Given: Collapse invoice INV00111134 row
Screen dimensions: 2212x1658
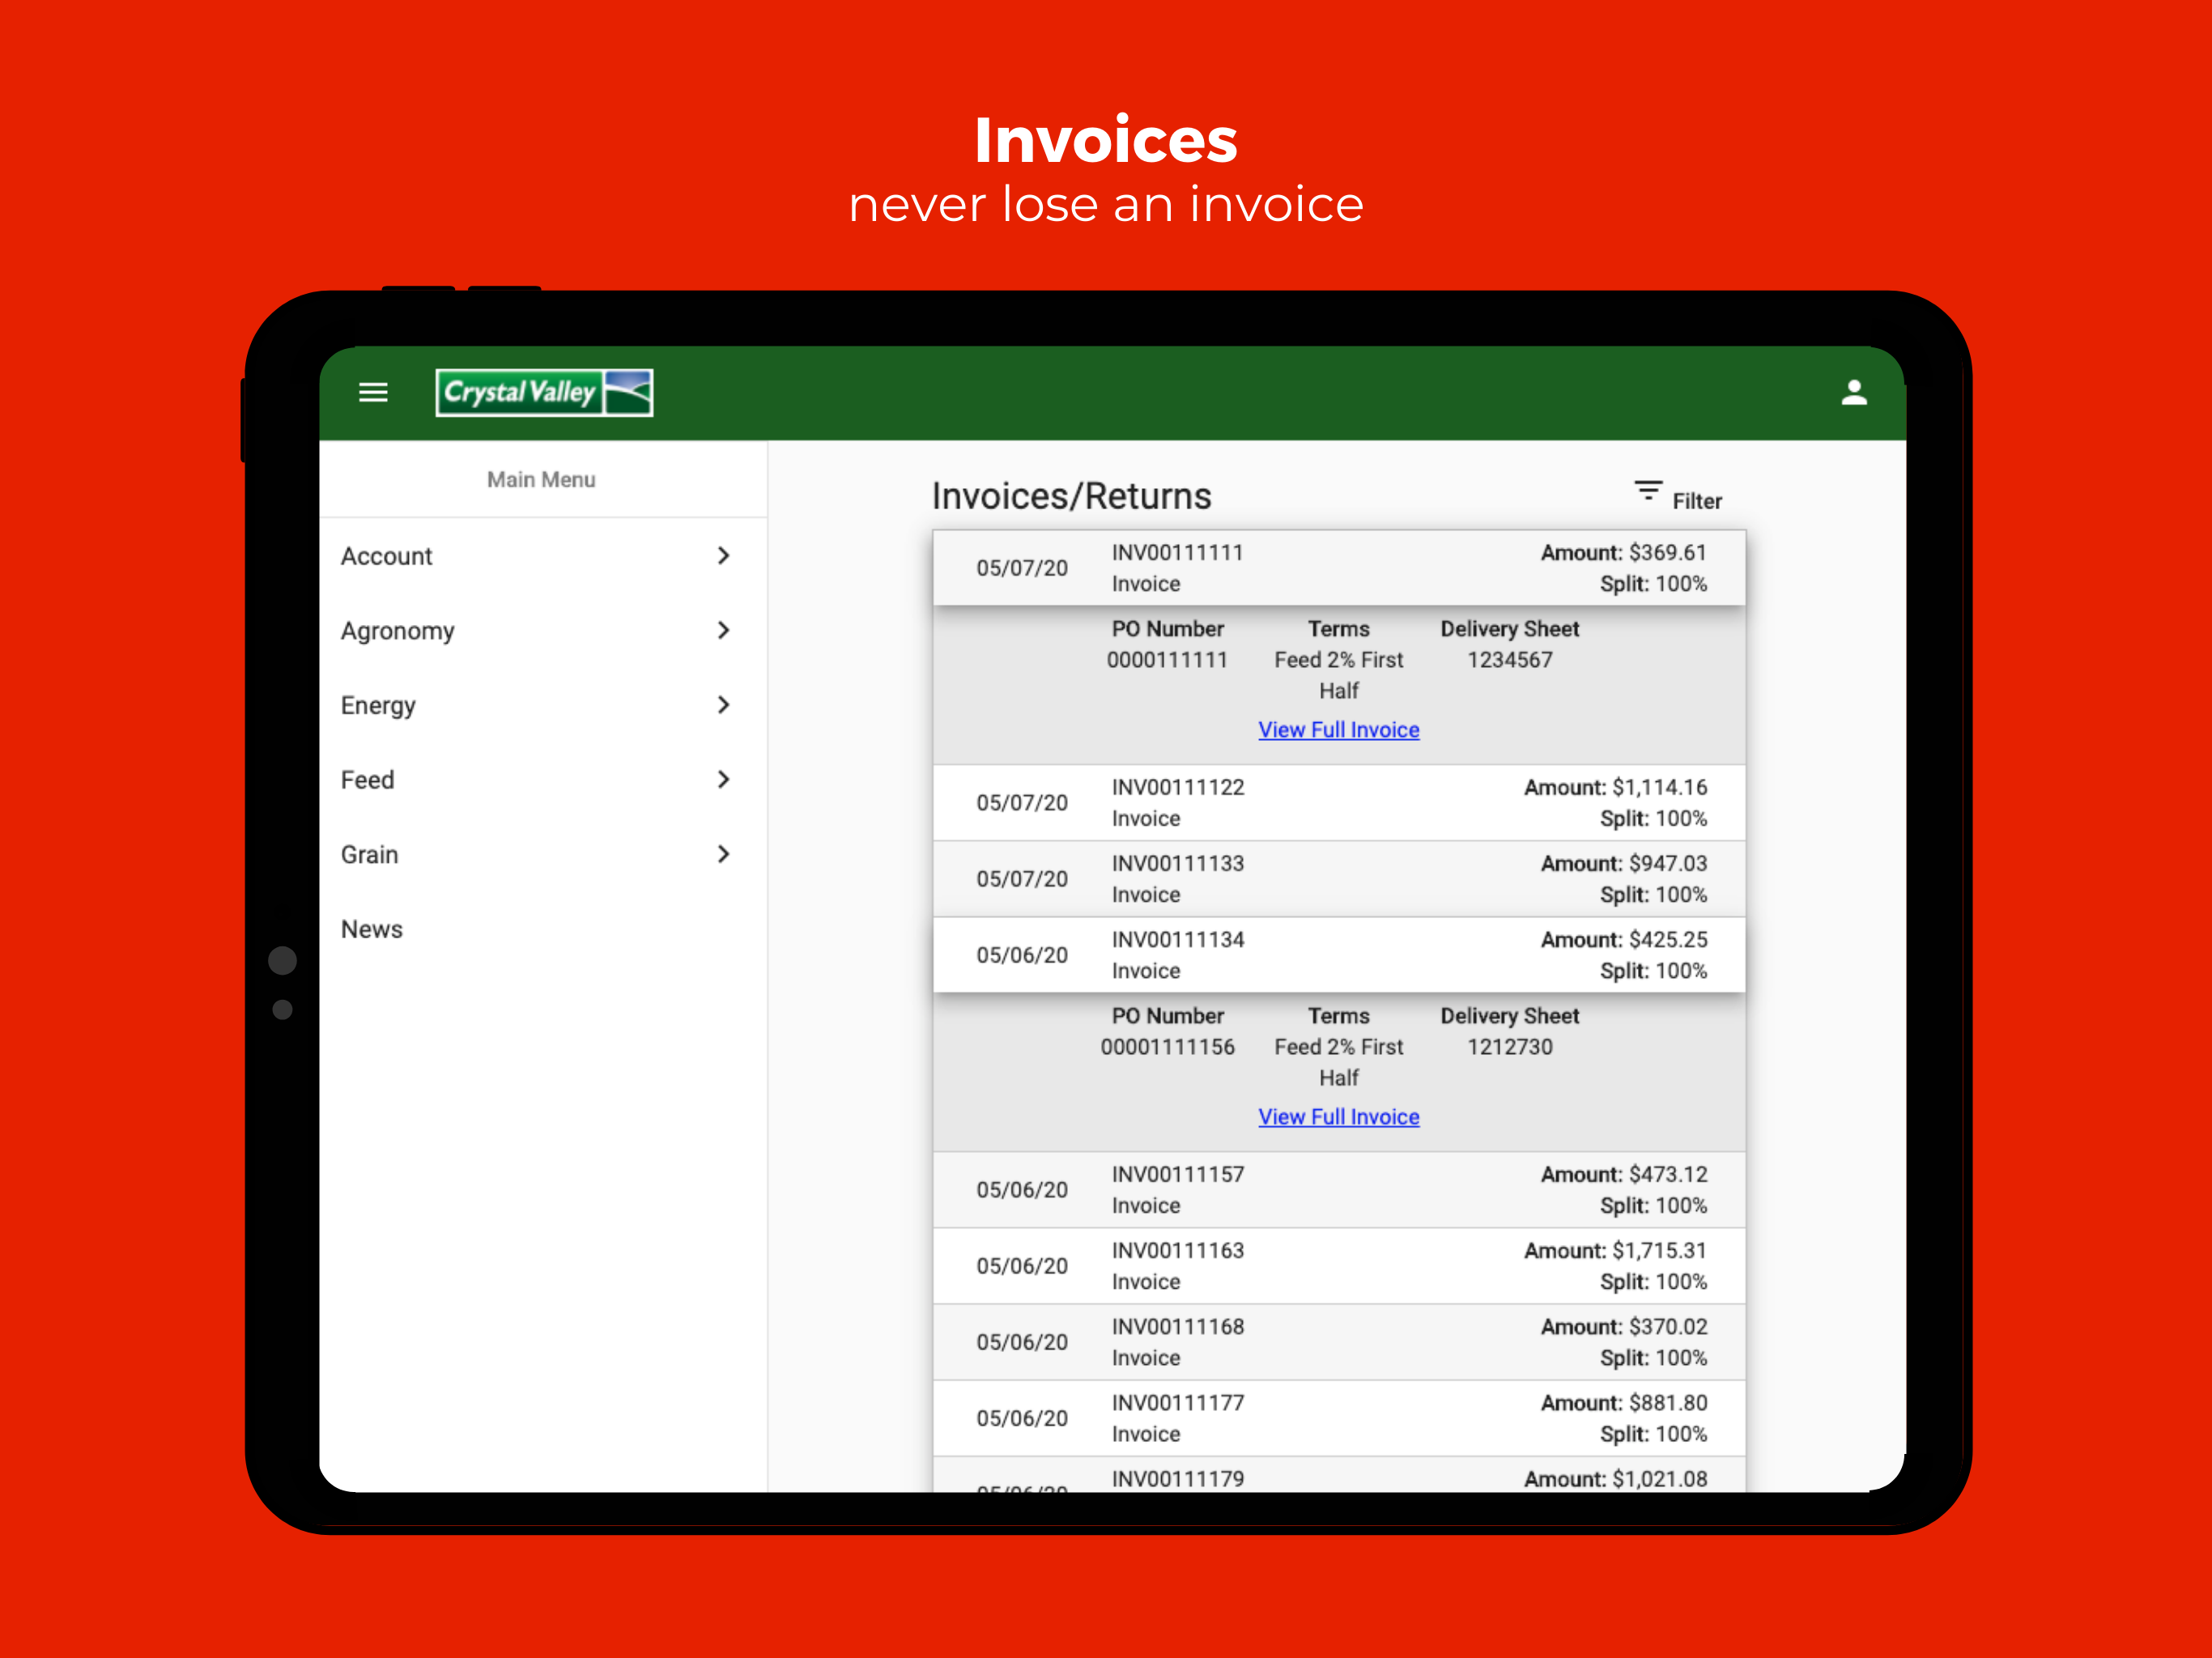Looking at the screenshot, I should click(x=1339, y=955).
